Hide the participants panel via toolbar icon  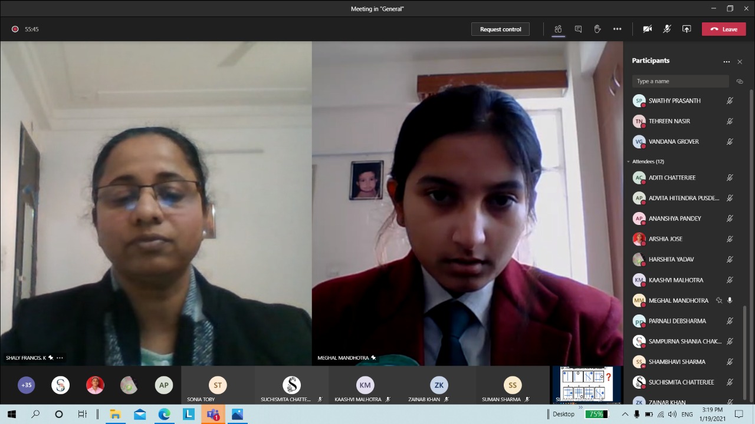point(558,29)
